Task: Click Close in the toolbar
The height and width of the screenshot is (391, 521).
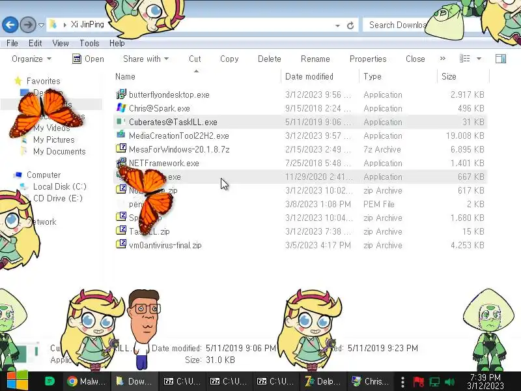Action: point(415,59)
